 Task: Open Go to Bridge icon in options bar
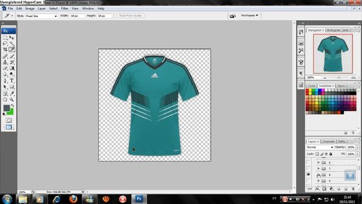point(232,16)
